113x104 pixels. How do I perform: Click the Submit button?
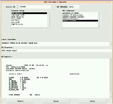click(20, 101)
